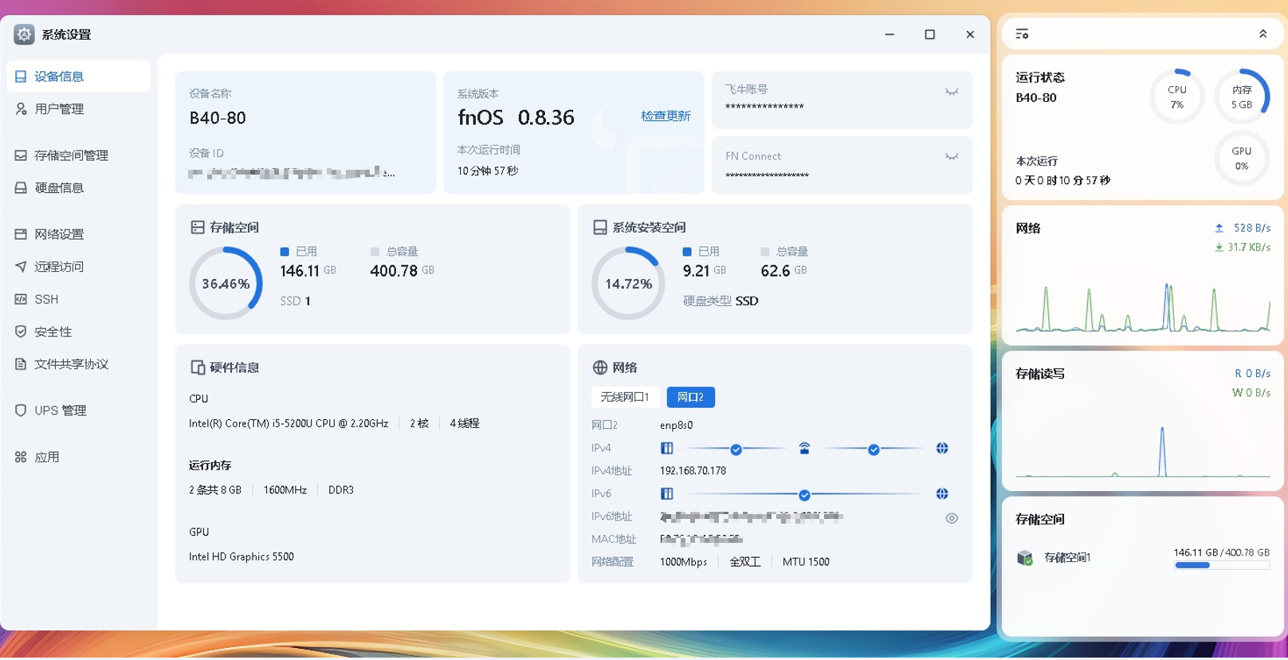1288x660 pixels.
Task: Click the 存储空间1 usage progress bar
Action: pos(1221,565)
